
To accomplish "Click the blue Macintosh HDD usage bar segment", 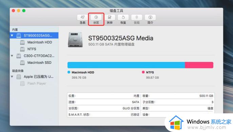I will 126,65.
